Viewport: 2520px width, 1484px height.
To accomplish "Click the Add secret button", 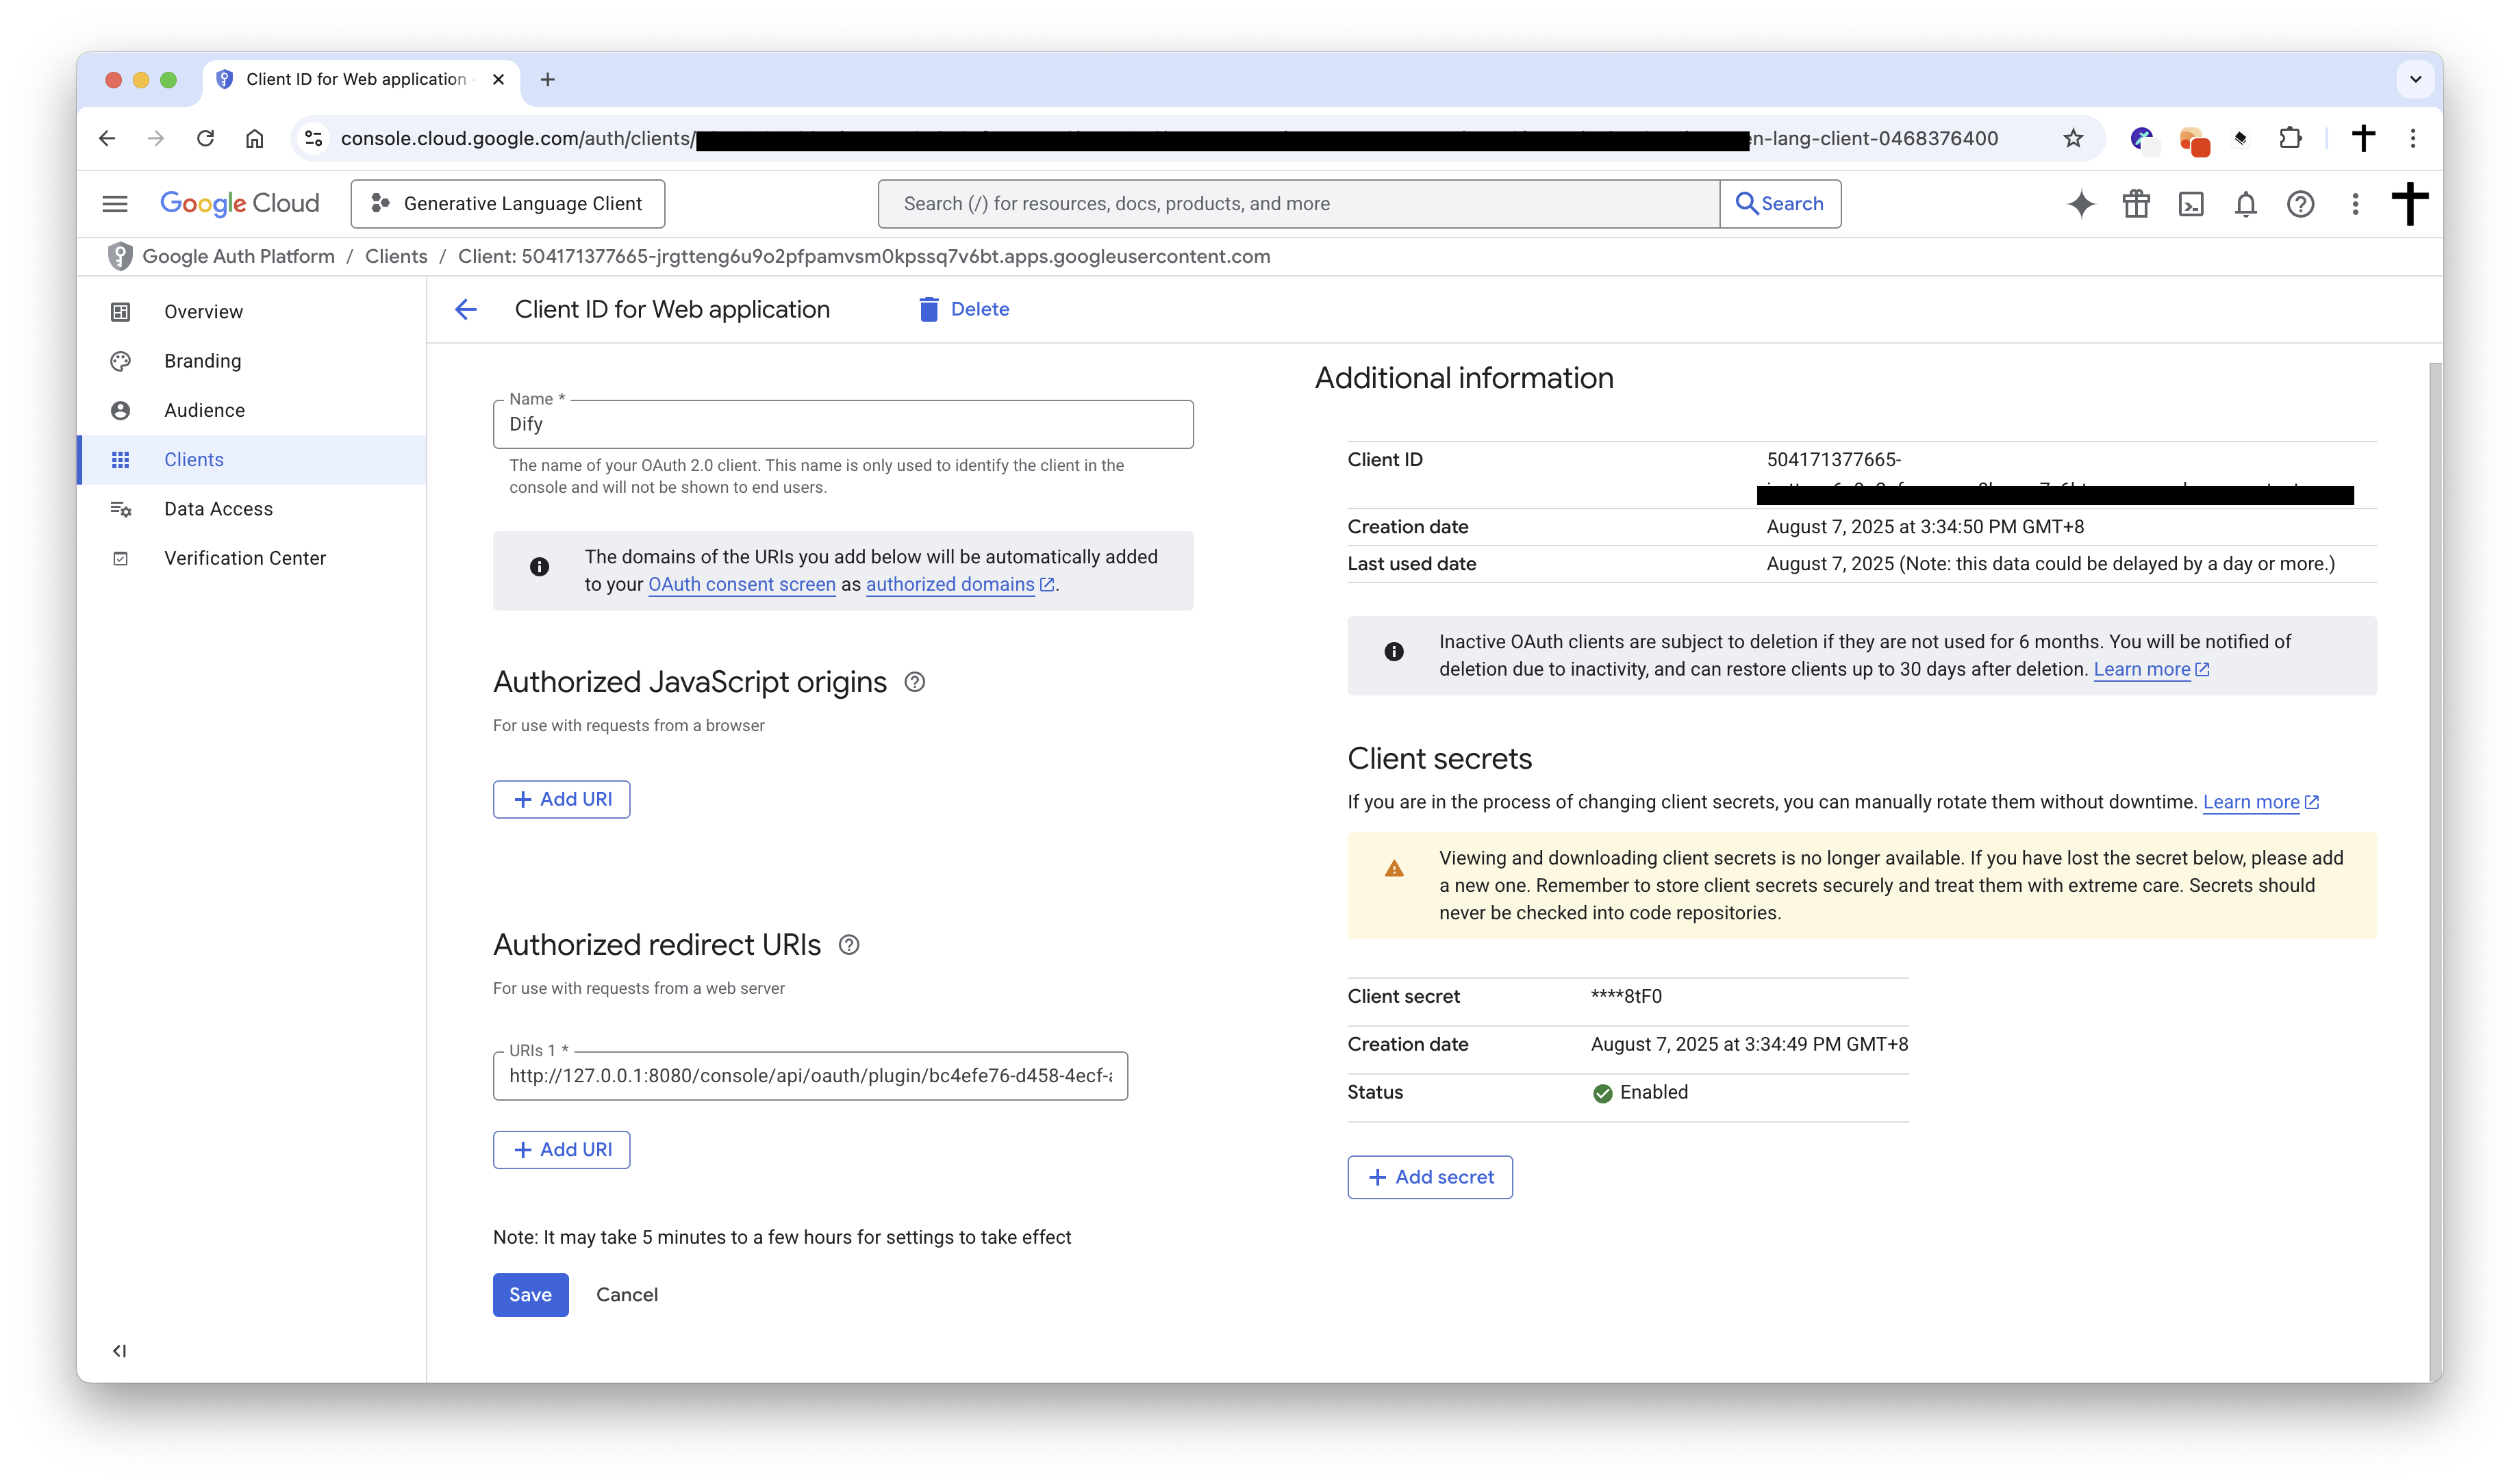I will click(x=1430, y=1177).
